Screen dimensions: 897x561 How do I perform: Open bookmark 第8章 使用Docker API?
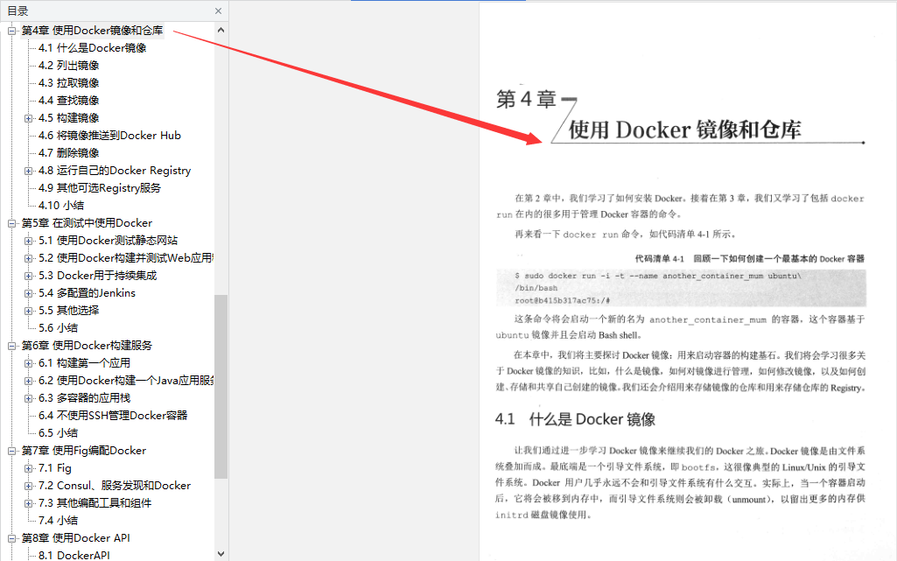76,538
